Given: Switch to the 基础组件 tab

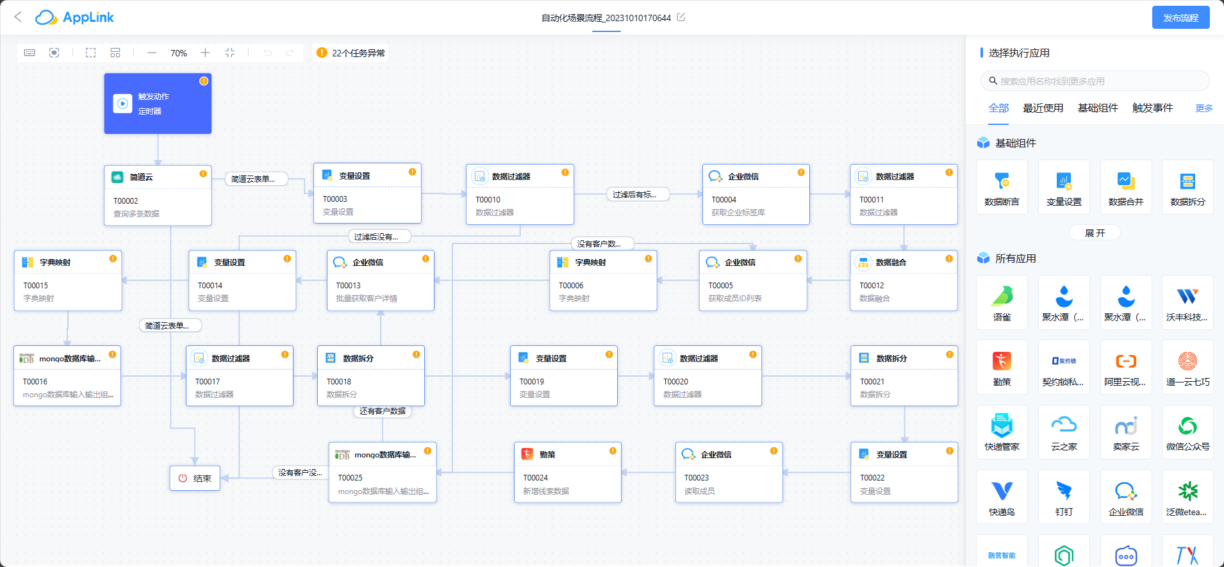Looking at the screenshot, I should [x=1098, y=108].
